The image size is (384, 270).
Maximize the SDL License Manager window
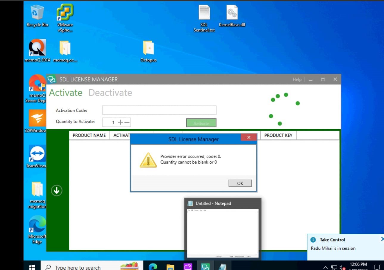pyautogui.click(x=323, y=79)
